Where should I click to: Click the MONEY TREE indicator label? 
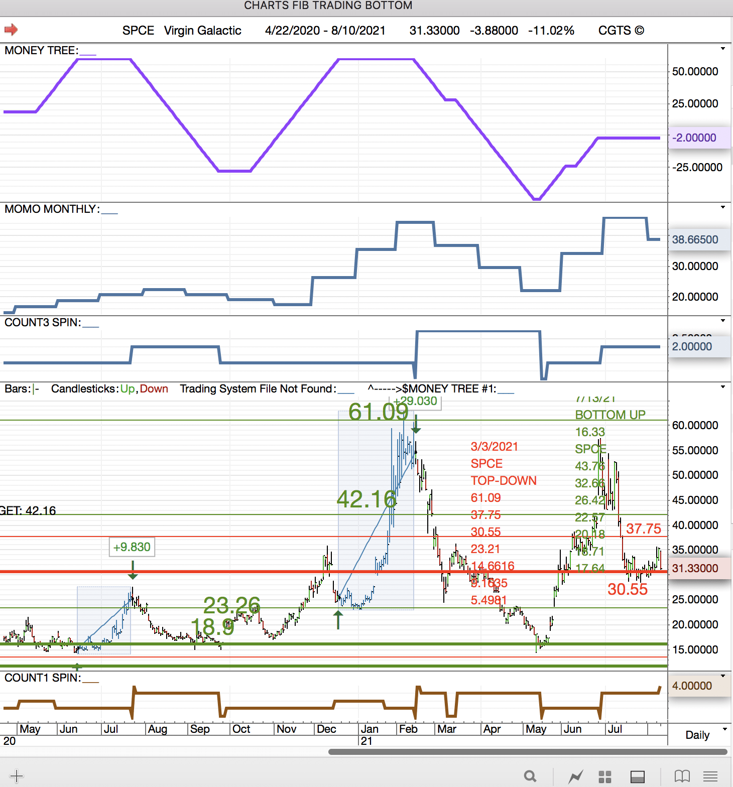coord(41,50)
